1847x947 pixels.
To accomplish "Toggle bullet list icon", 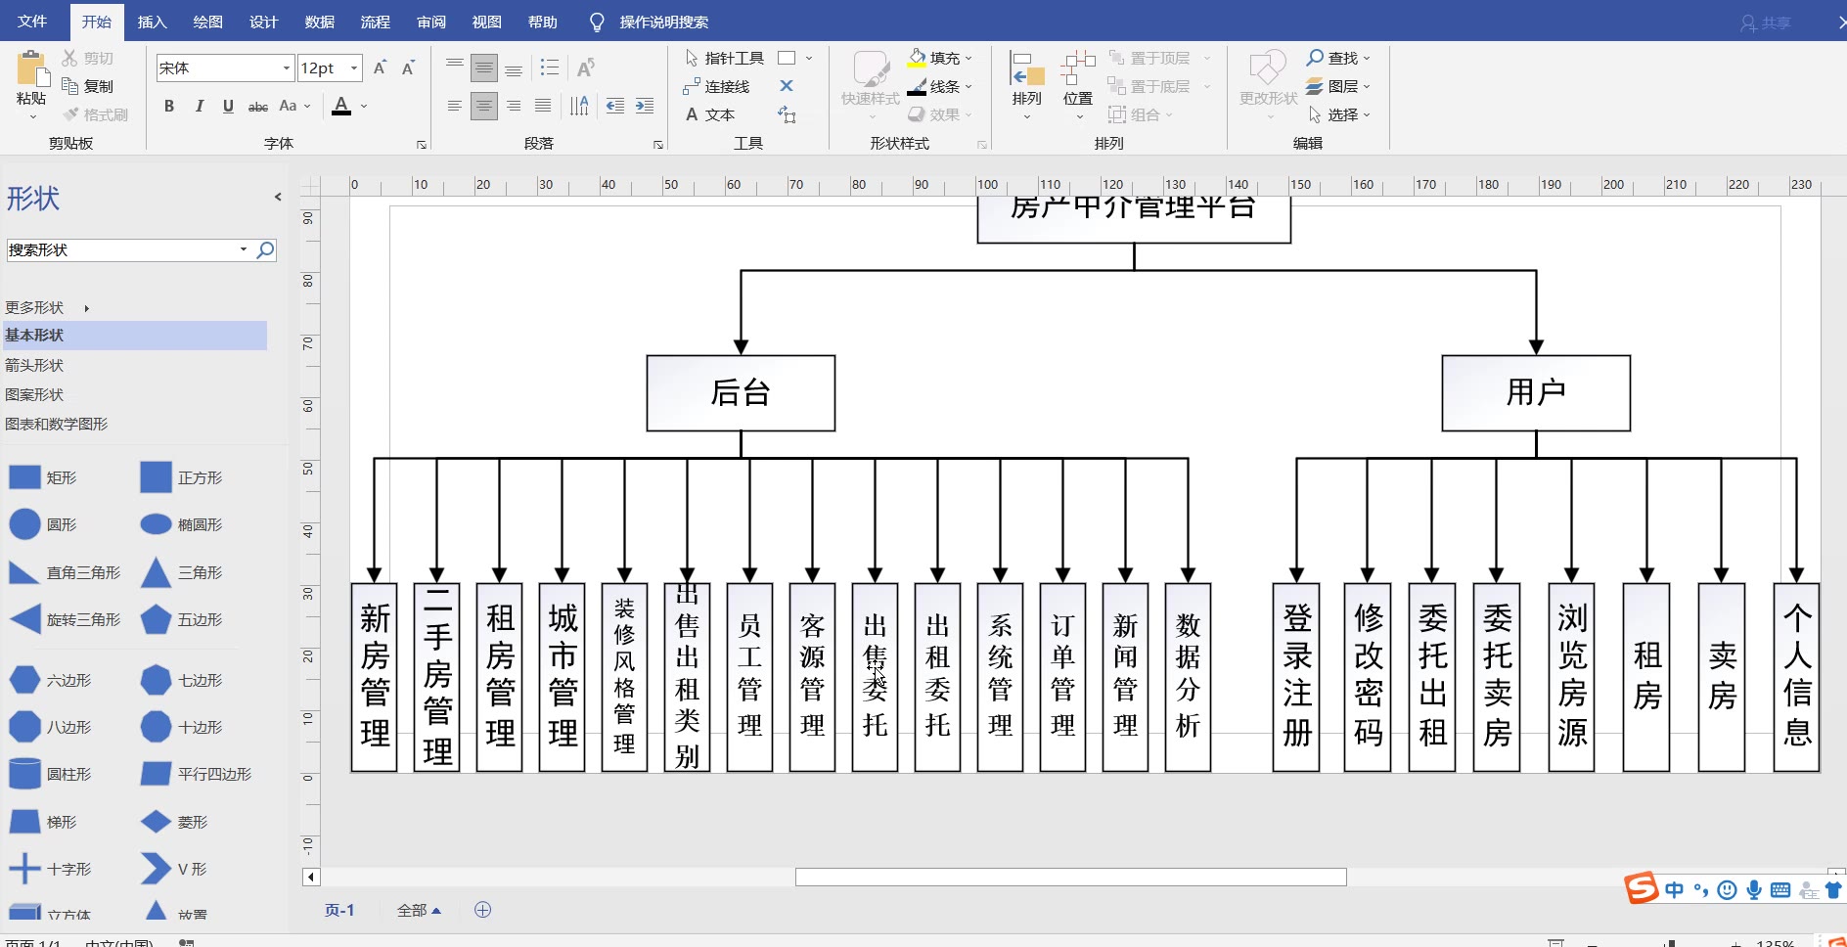I will (x=550, y=68).
